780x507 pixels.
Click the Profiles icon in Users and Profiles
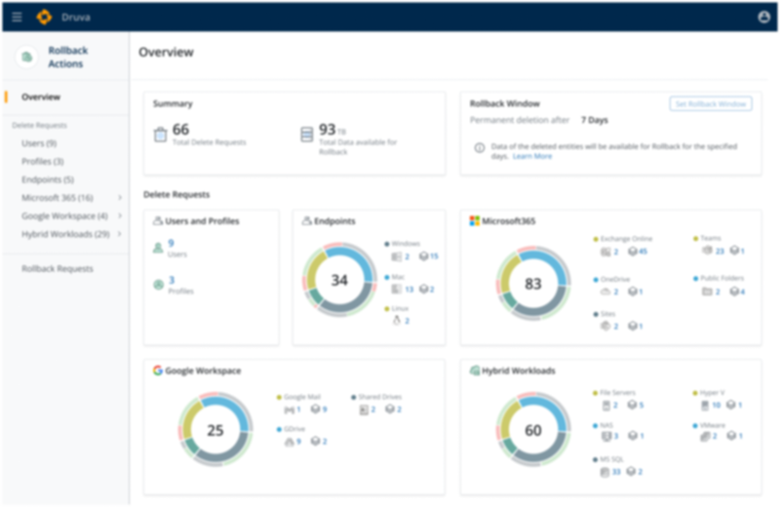(x=158, y=285)
